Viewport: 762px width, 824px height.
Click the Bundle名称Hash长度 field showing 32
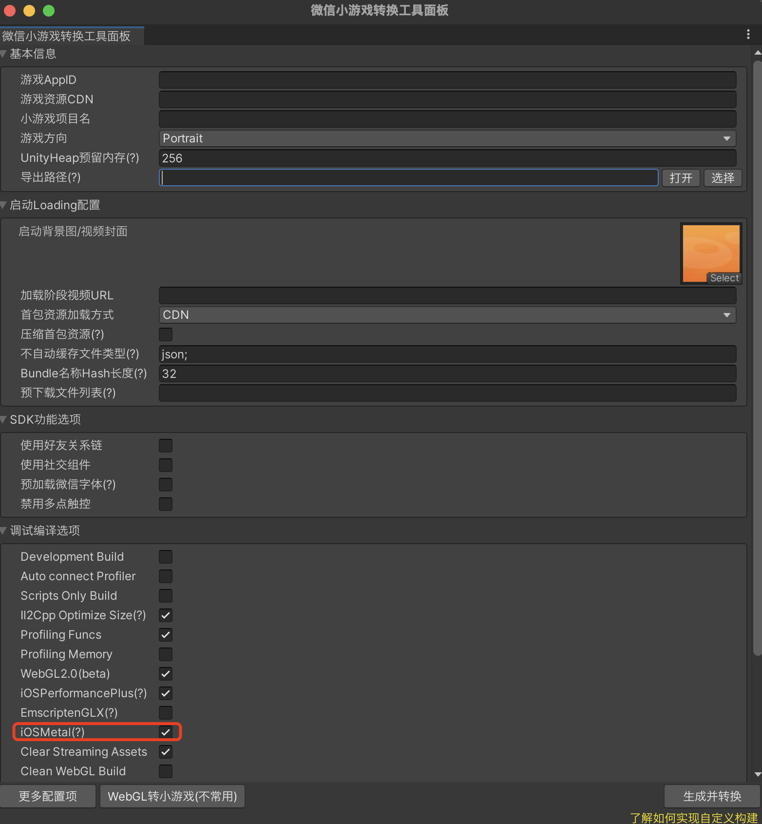[447, 373]
